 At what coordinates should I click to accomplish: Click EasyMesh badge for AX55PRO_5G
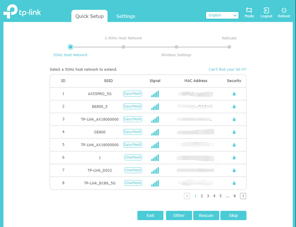pos(132,93)
